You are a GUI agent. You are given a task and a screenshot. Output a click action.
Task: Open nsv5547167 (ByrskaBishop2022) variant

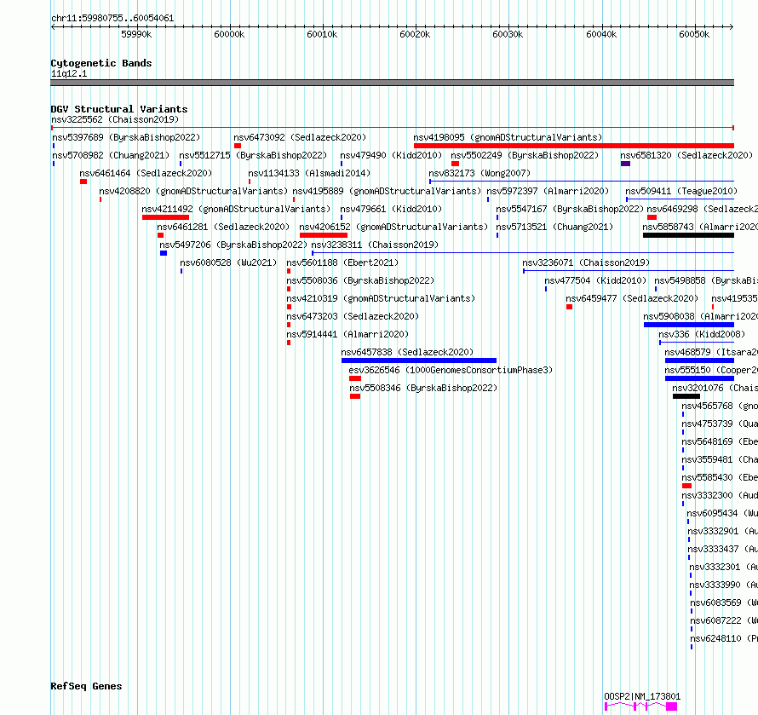[x=570, y=209]
